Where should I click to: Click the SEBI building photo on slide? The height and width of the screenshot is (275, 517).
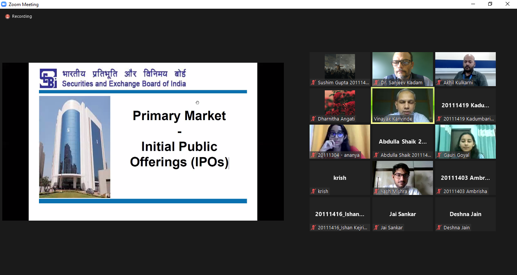coord(75,147)
